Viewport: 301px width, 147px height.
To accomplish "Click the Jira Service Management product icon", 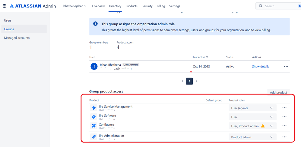I will [x=94, y=108].
